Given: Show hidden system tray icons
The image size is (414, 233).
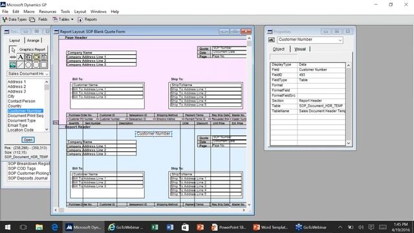Looking at the screenshot, I should pos(340,227).
